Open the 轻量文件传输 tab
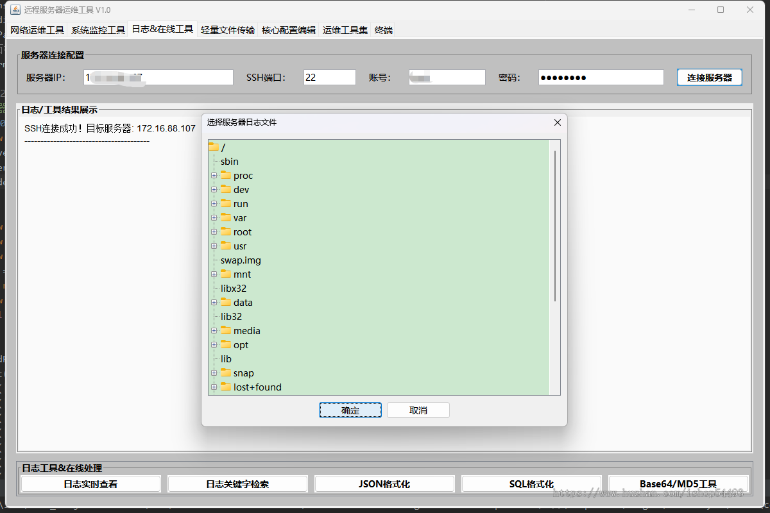770x513 pixels. tap(228, 30)
